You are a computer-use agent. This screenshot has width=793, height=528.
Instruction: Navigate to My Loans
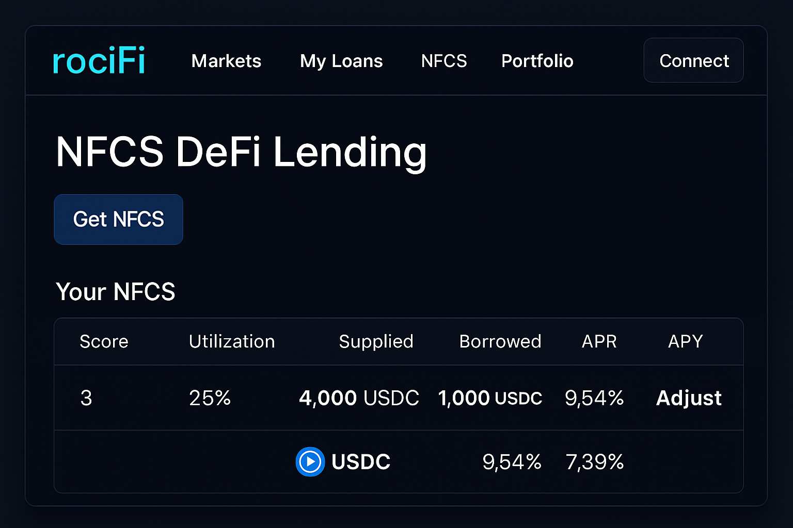[x=341, y=61]
